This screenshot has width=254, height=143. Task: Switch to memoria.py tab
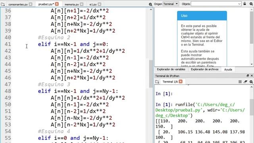pos(72,4)
